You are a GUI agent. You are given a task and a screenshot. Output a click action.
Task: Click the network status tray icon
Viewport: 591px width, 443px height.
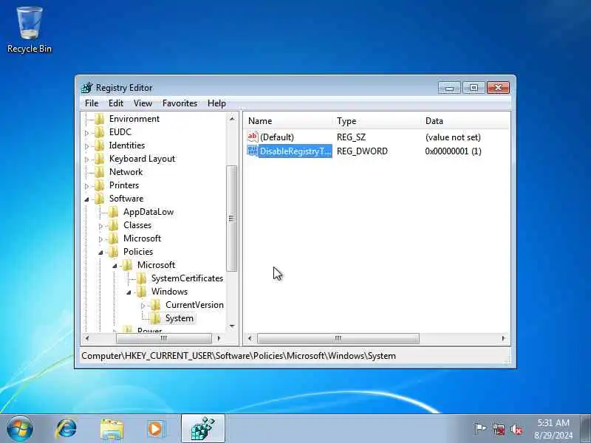(498, 429)
